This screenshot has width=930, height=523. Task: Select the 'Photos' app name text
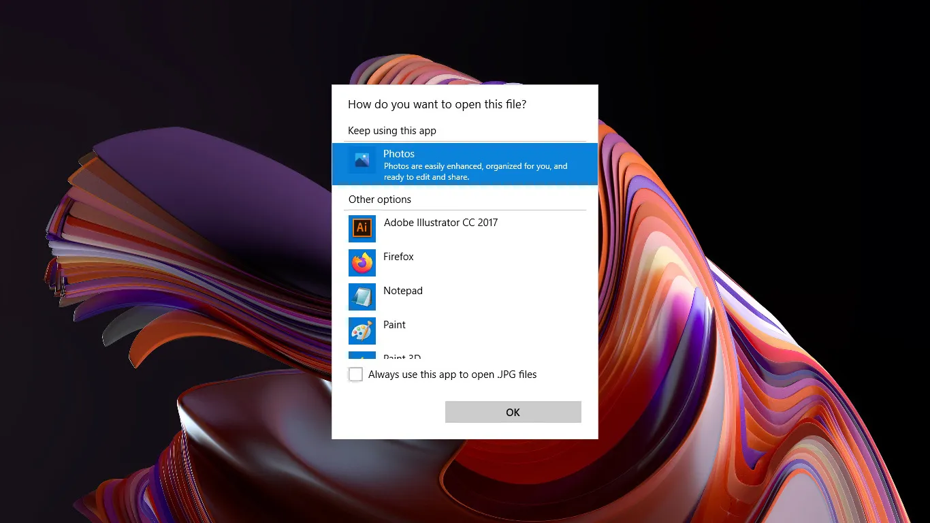(x=399, y=154)
